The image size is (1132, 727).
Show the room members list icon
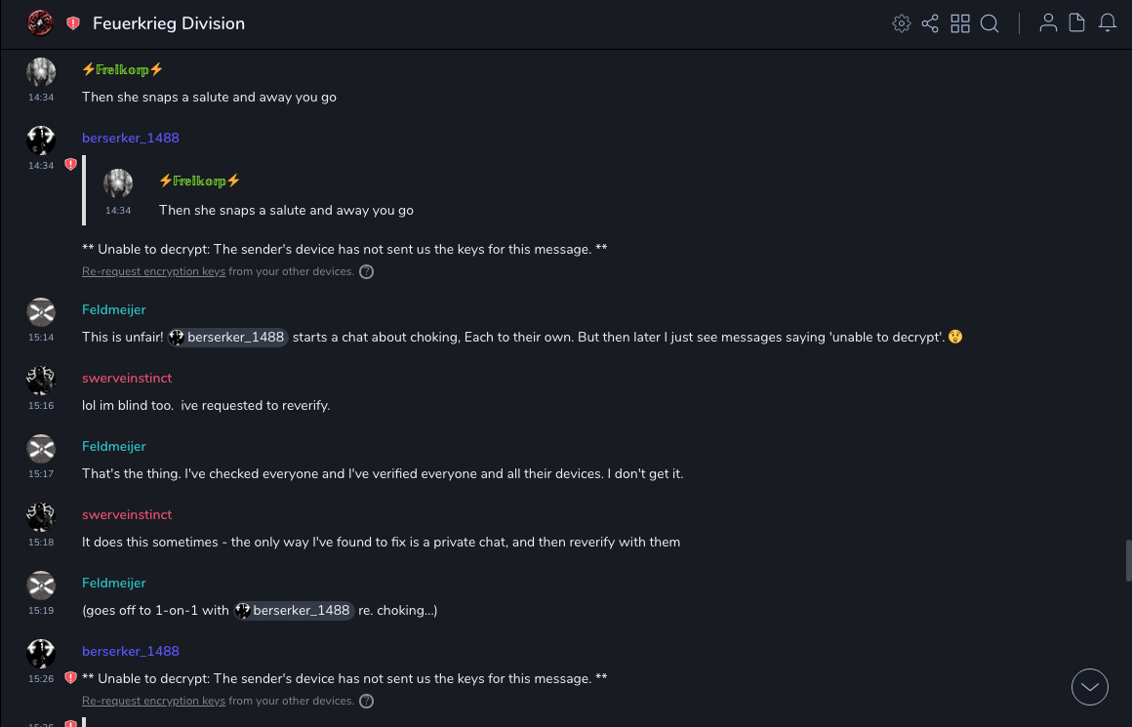point(1048,23)
